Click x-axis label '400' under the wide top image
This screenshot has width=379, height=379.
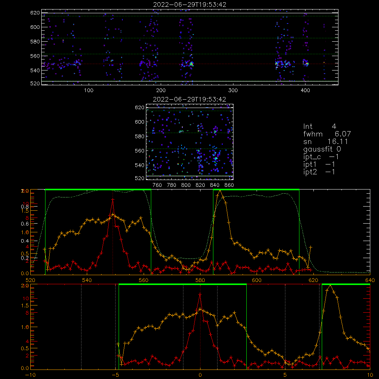click(x=305, y=91)
